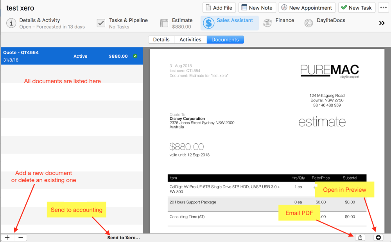The image size is (391, 242).
Task: Toggle the green status check on quote QT4554
Action: [135, 56]
